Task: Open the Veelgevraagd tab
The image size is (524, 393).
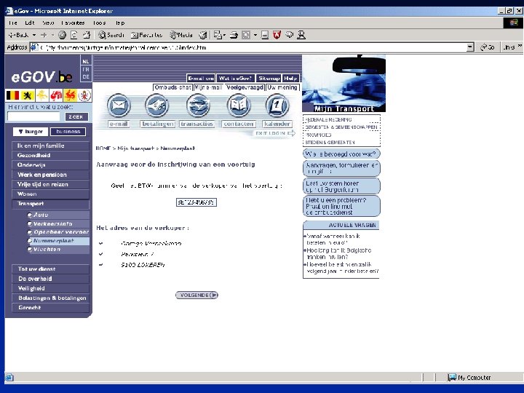Action: click(245, 87)
